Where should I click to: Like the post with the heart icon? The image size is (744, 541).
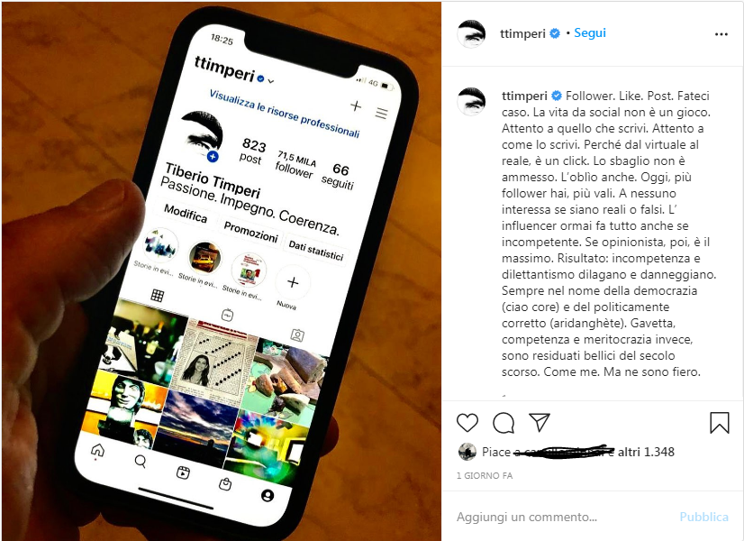[467, 422]
